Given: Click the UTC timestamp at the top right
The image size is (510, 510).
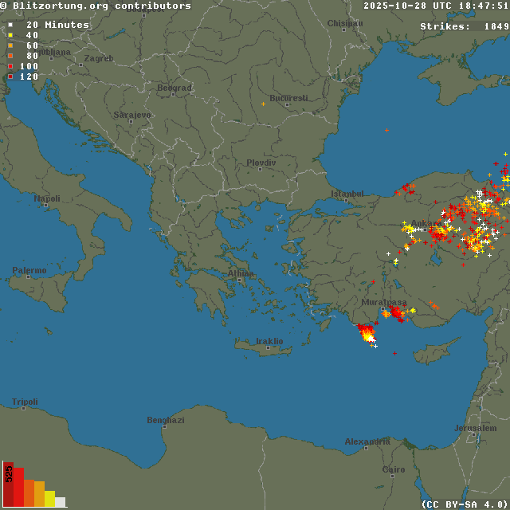Looking at the screenshot, I should 436,6.
